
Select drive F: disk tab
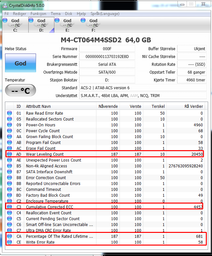(93, 25)
